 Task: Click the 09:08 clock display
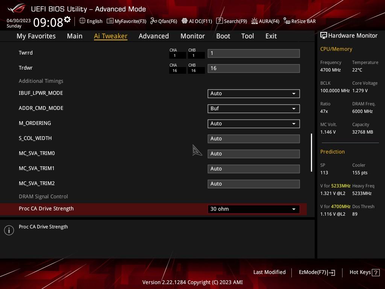tap(48, 22)
